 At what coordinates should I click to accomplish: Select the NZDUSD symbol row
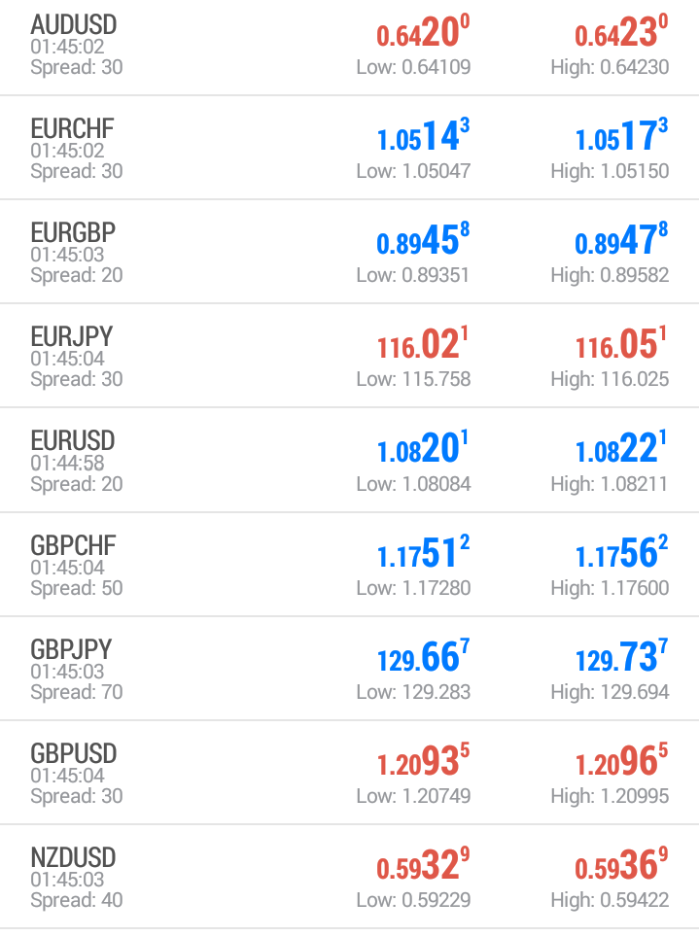(x=349, y=877)
